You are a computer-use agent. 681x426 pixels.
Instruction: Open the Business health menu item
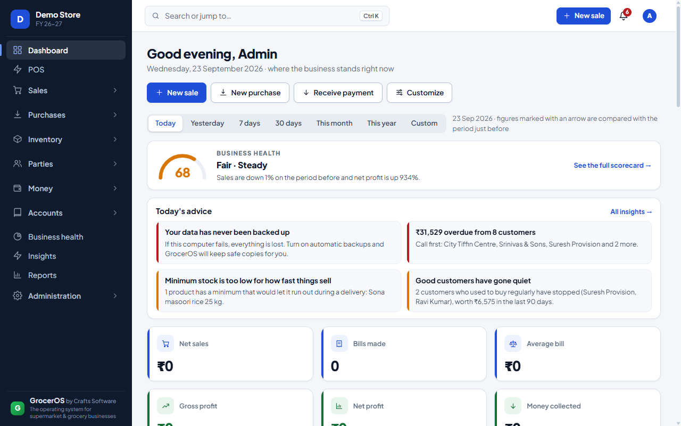tap(66, 236)
